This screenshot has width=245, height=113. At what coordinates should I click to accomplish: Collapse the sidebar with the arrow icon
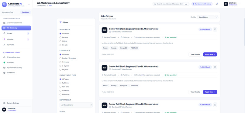click(29, 5)
